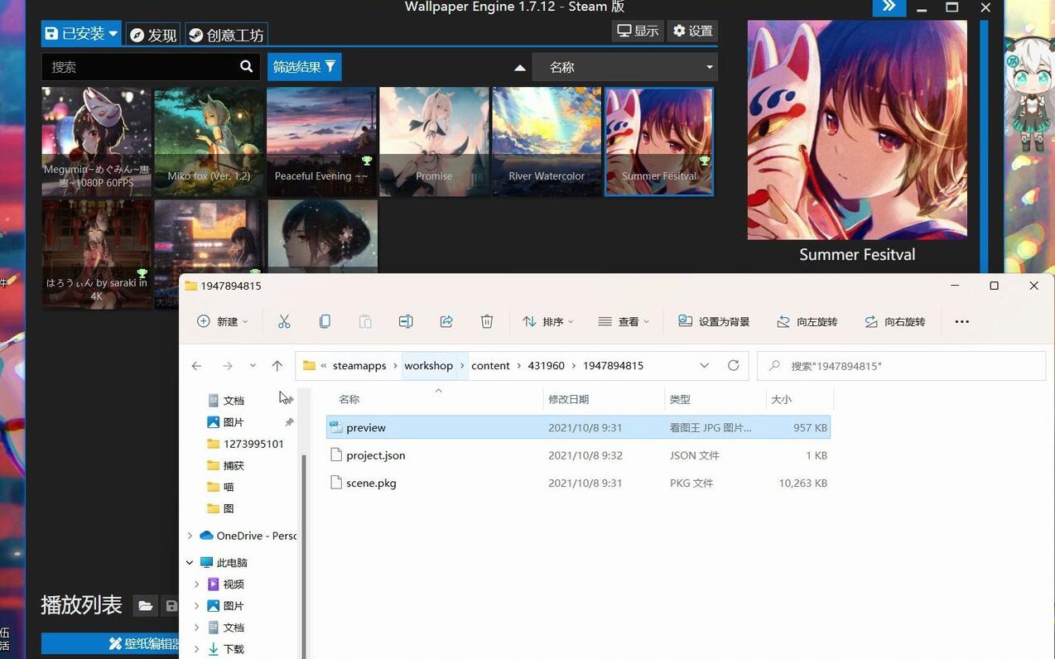The height and width of the screenshot is (659, 1055).
Task: Select the Promise wallpaper thumbnail
Action: (435, 142)
